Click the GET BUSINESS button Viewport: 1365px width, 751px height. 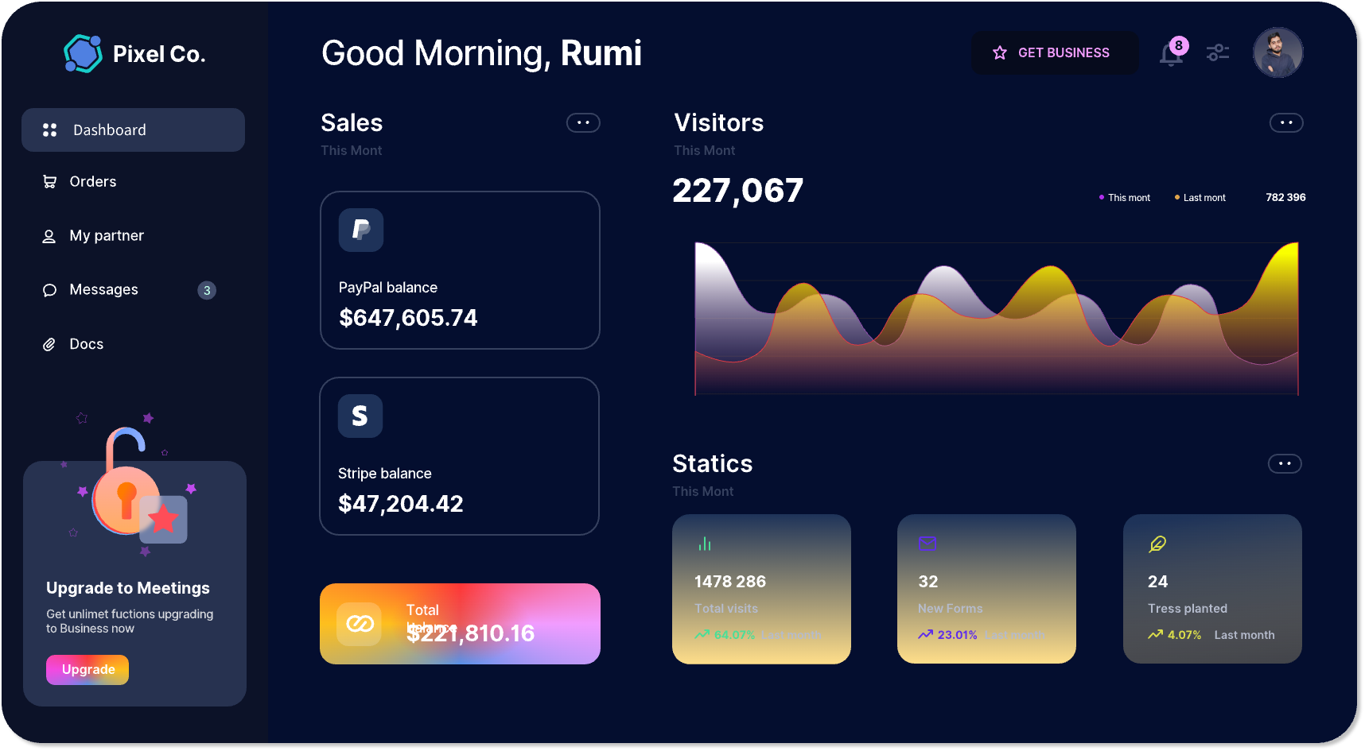[x=1055, y=52]
